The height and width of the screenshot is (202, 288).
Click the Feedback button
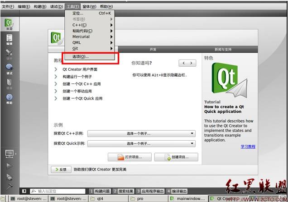point(61,170)
